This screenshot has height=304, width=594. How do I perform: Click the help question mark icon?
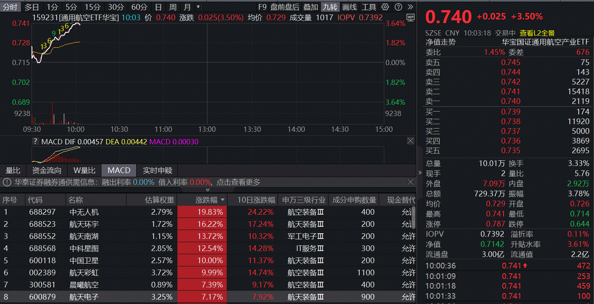(x=398, y=7)
